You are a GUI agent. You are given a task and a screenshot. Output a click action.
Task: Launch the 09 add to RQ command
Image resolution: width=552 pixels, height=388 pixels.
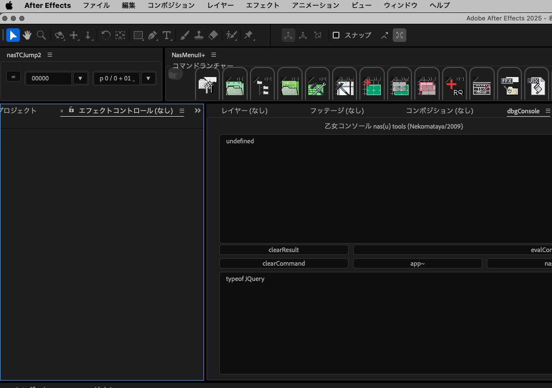455,86
